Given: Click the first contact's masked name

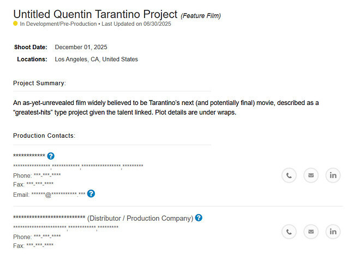Looking at the screenshot, I should tap(29, 156).
